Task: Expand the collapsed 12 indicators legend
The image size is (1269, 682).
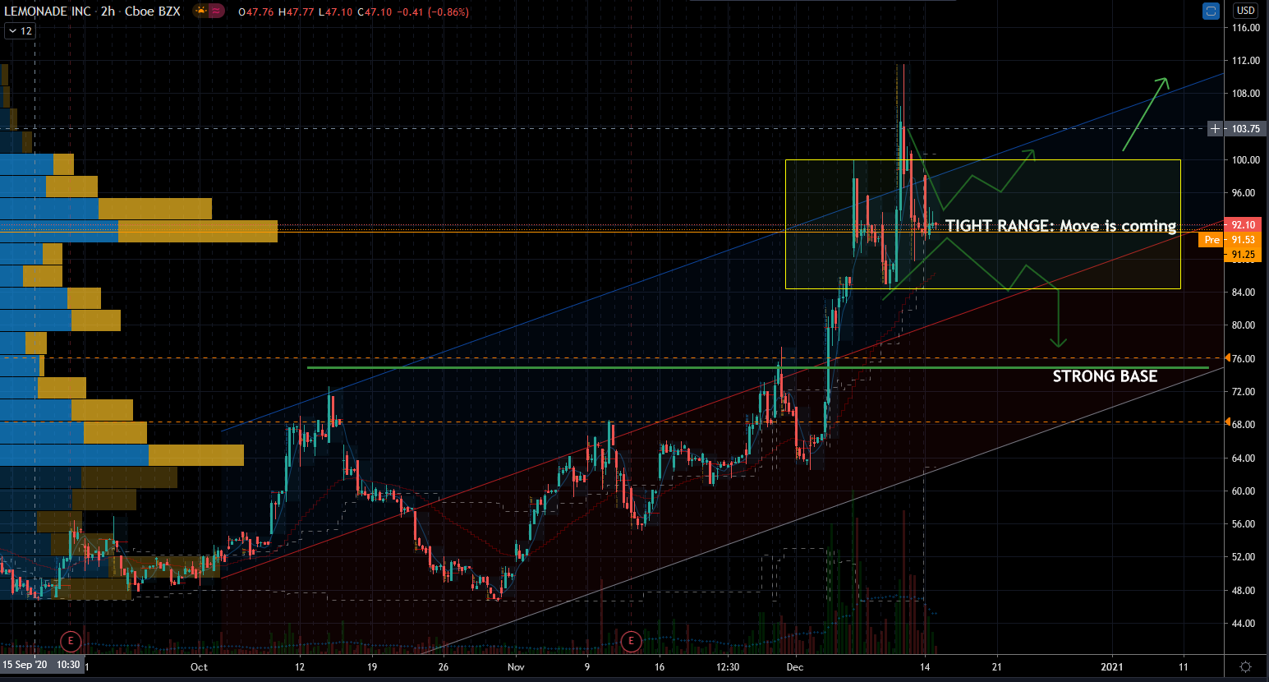Action: 20,31
